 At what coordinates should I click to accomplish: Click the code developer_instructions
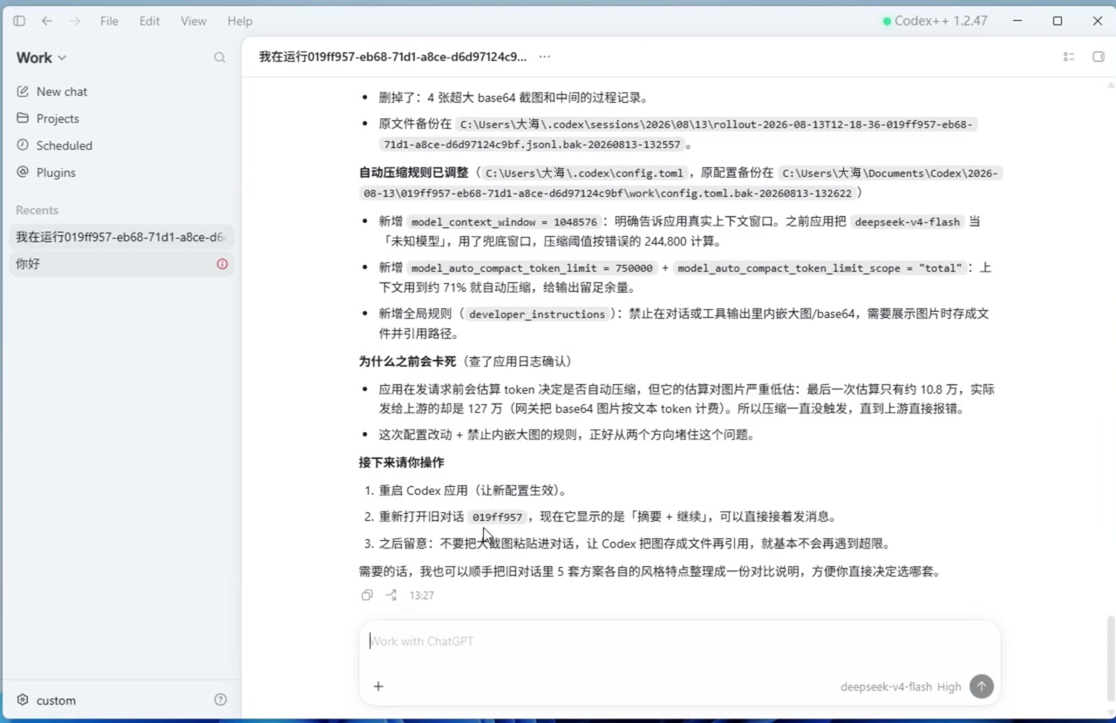click(537, 314)
